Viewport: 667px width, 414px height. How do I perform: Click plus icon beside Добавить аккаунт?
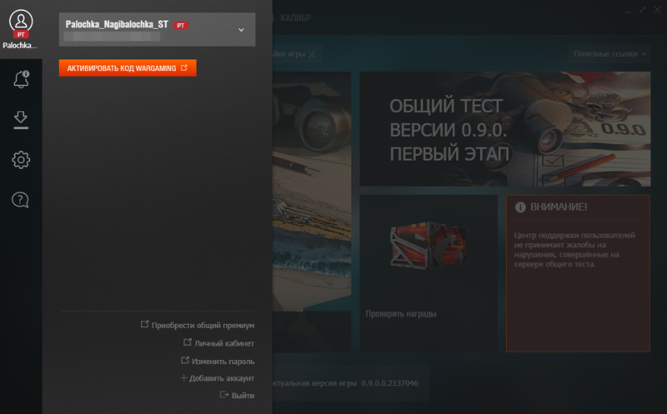183,377
